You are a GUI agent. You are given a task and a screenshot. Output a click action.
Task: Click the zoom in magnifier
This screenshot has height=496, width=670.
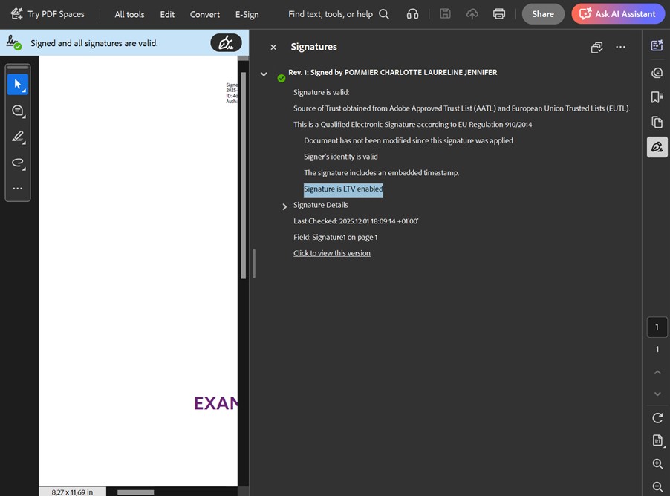[657, 463]
